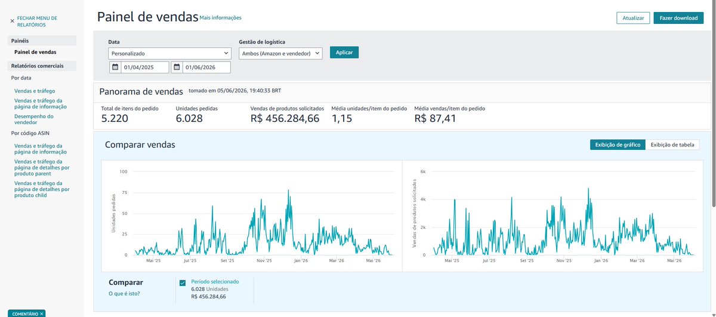
Task: Click the average units value 1,15
Action: click(x=343, y=118)
